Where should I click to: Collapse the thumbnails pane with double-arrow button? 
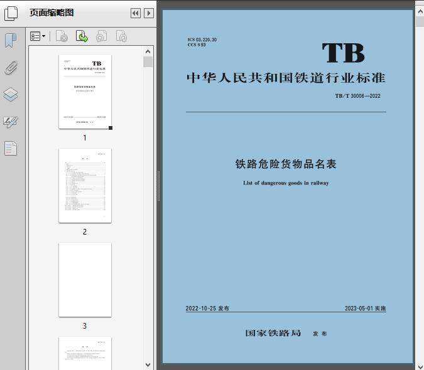coord(136,13)
